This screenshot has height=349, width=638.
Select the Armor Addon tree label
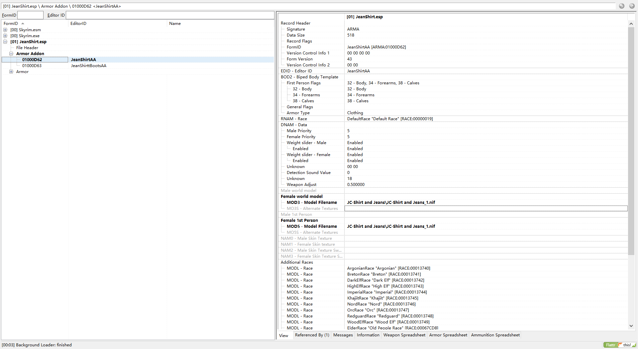coord(30,54)
